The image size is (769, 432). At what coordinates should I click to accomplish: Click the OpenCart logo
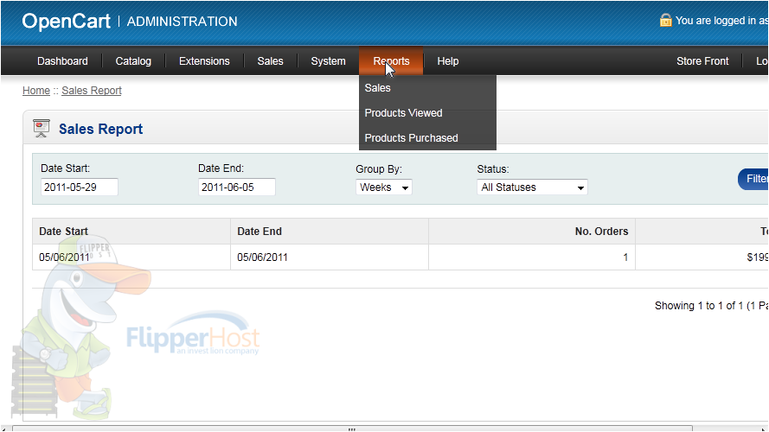point(67,21)
